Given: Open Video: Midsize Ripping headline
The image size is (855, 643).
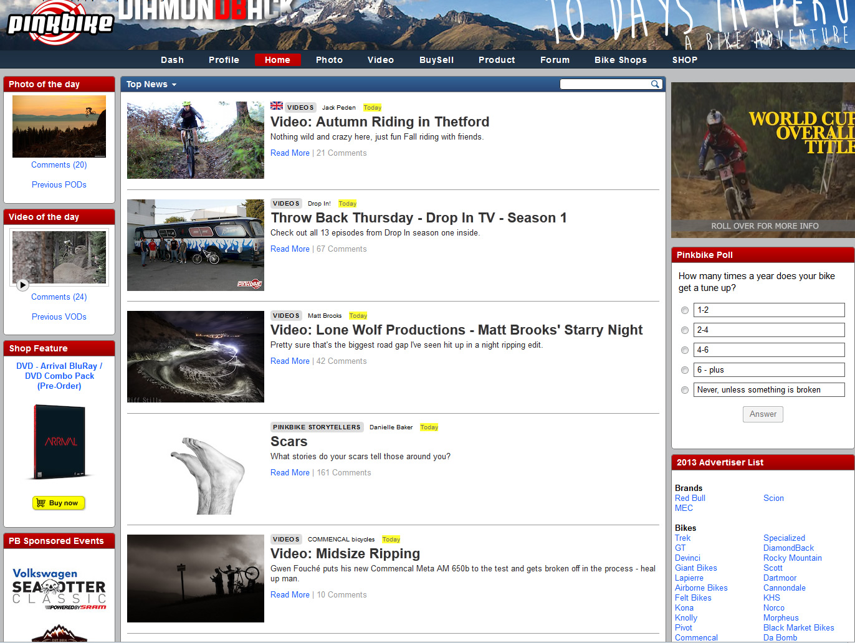Looking at the screenshot, I should point(345,554).
